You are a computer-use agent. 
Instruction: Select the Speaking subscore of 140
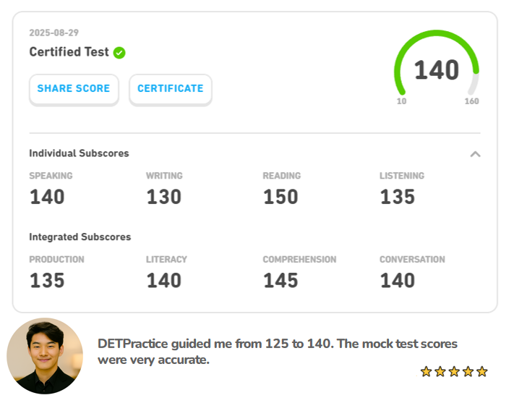coord(47,197)
